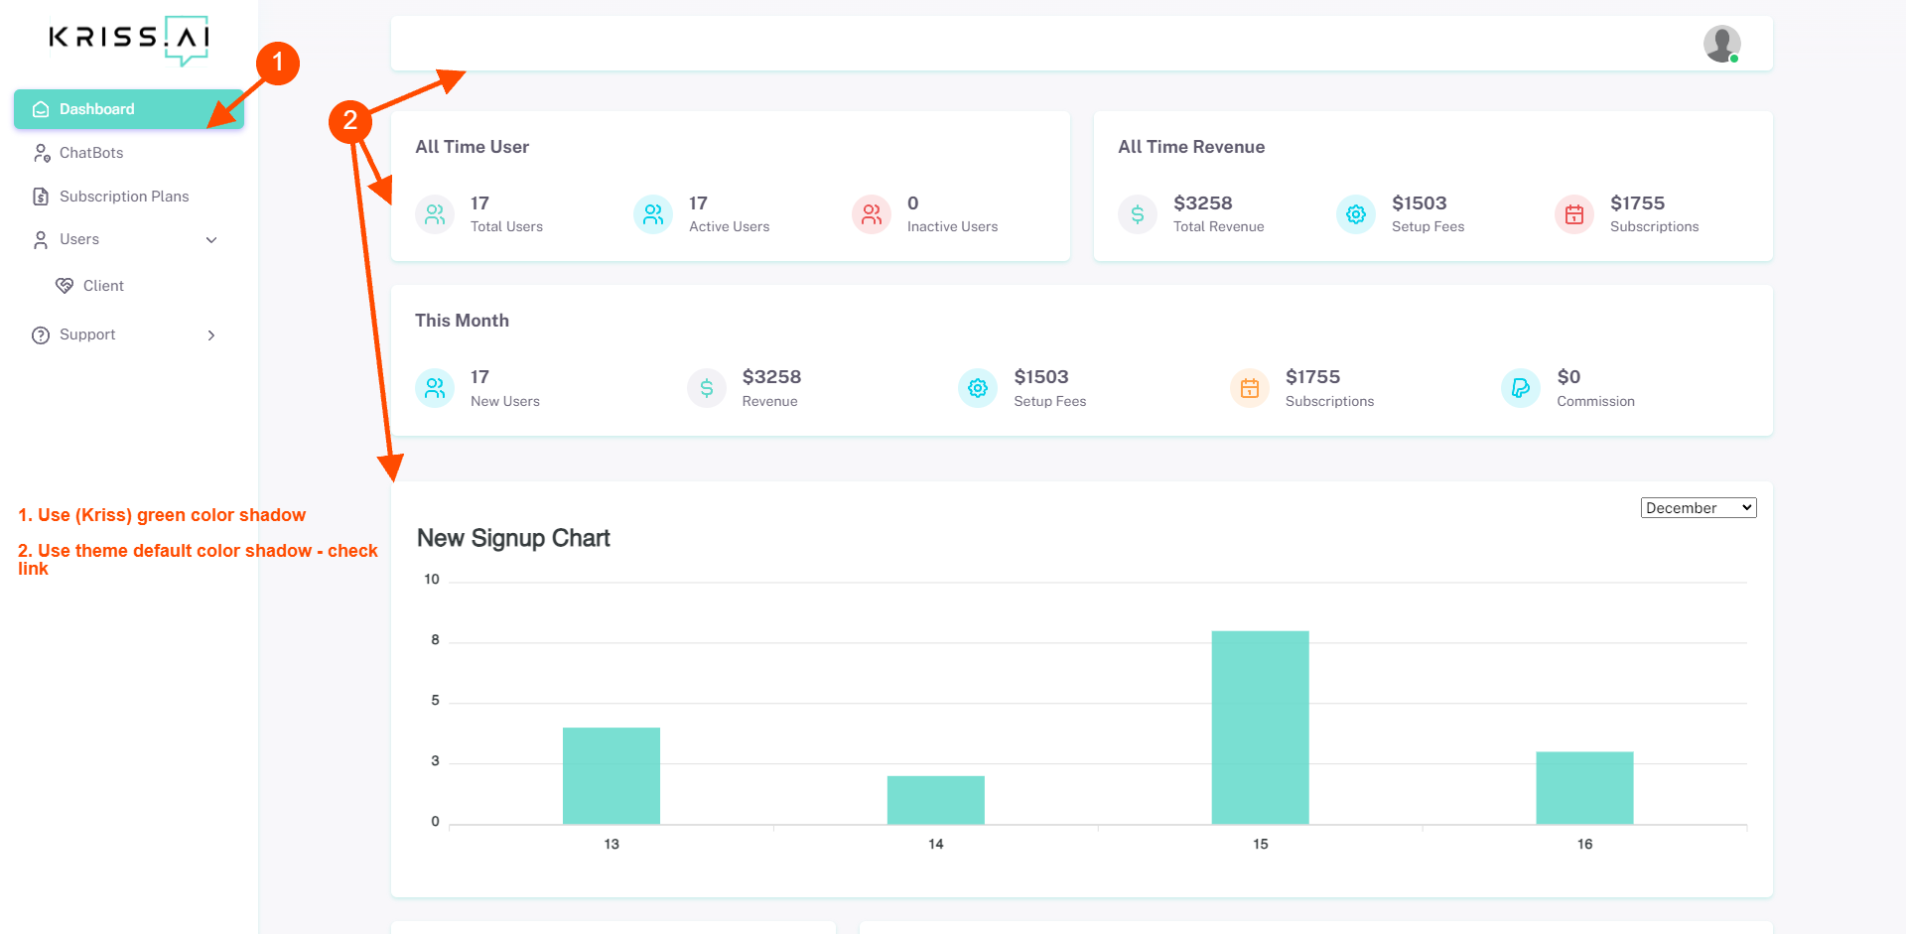Expand the Support menu chevron
The image size is (1906, 934).
pos(211,335)
